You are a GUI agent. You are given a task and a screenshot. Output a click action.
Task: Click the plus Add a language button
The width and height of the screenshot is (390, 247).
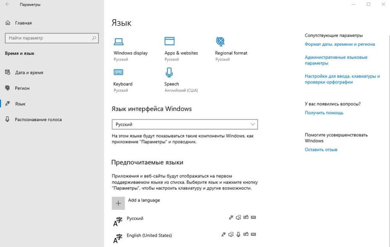point(118,204)
